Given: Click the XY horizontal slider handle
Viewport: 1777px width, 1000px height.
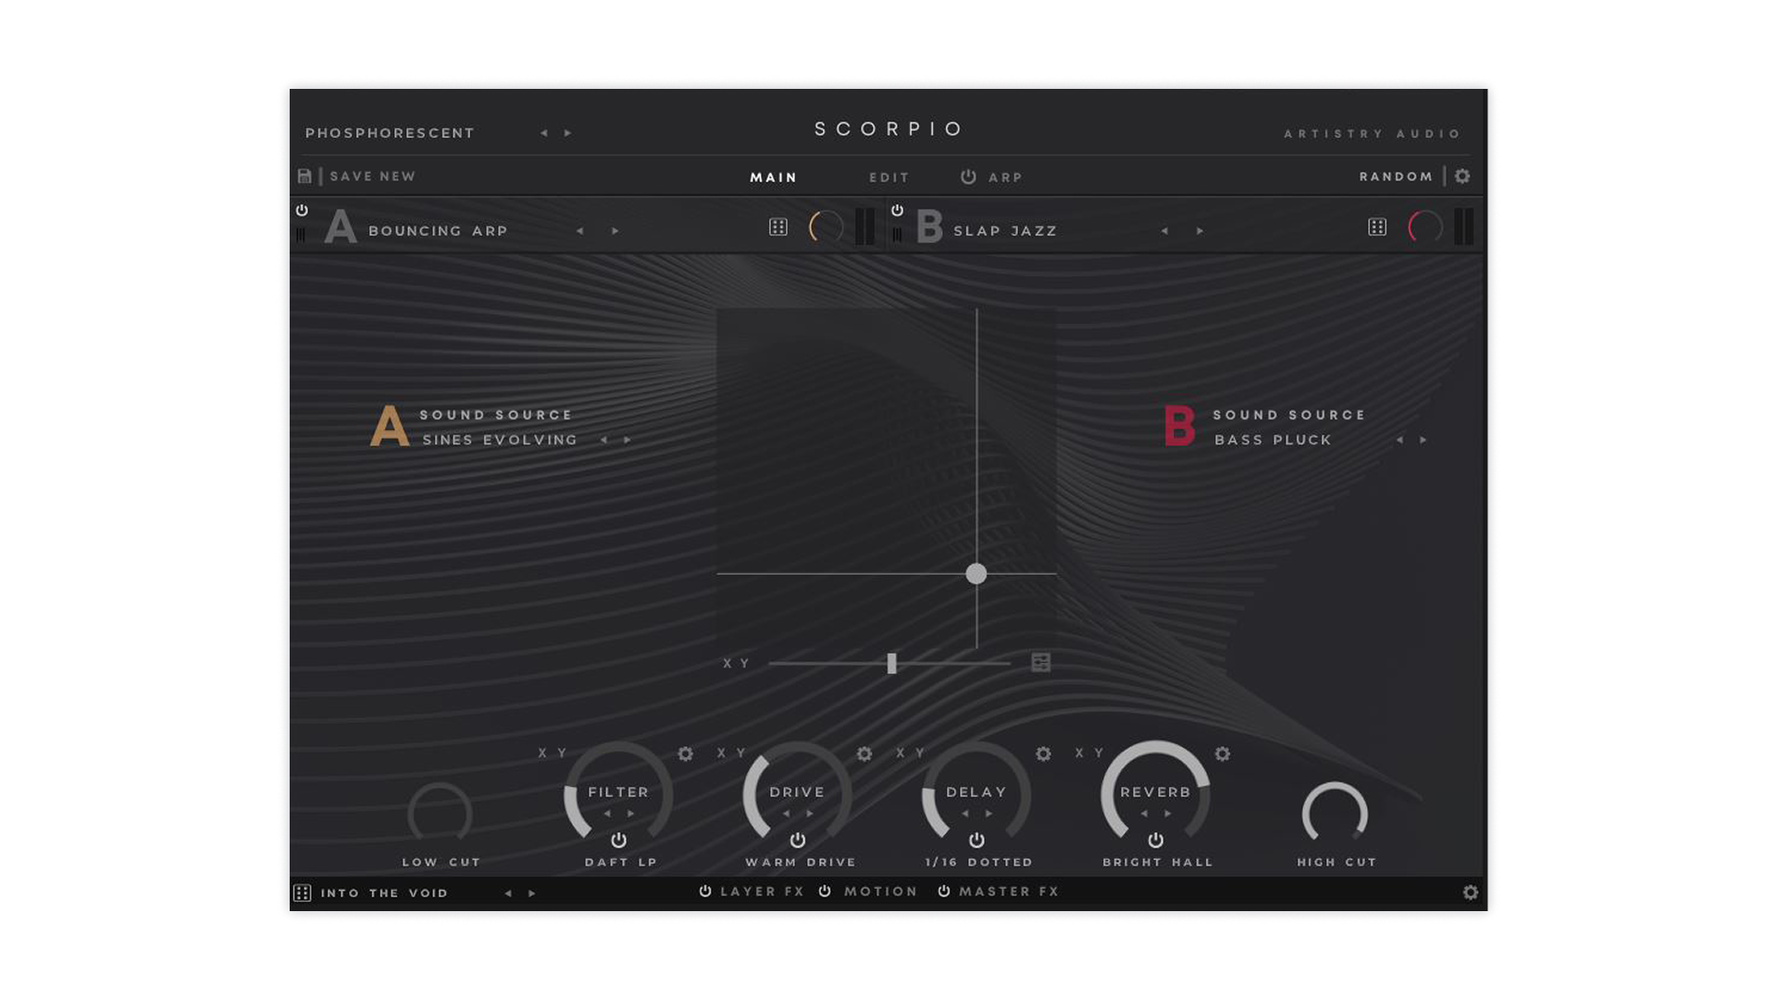Looking at the screenshot, I should pos(891,663).
